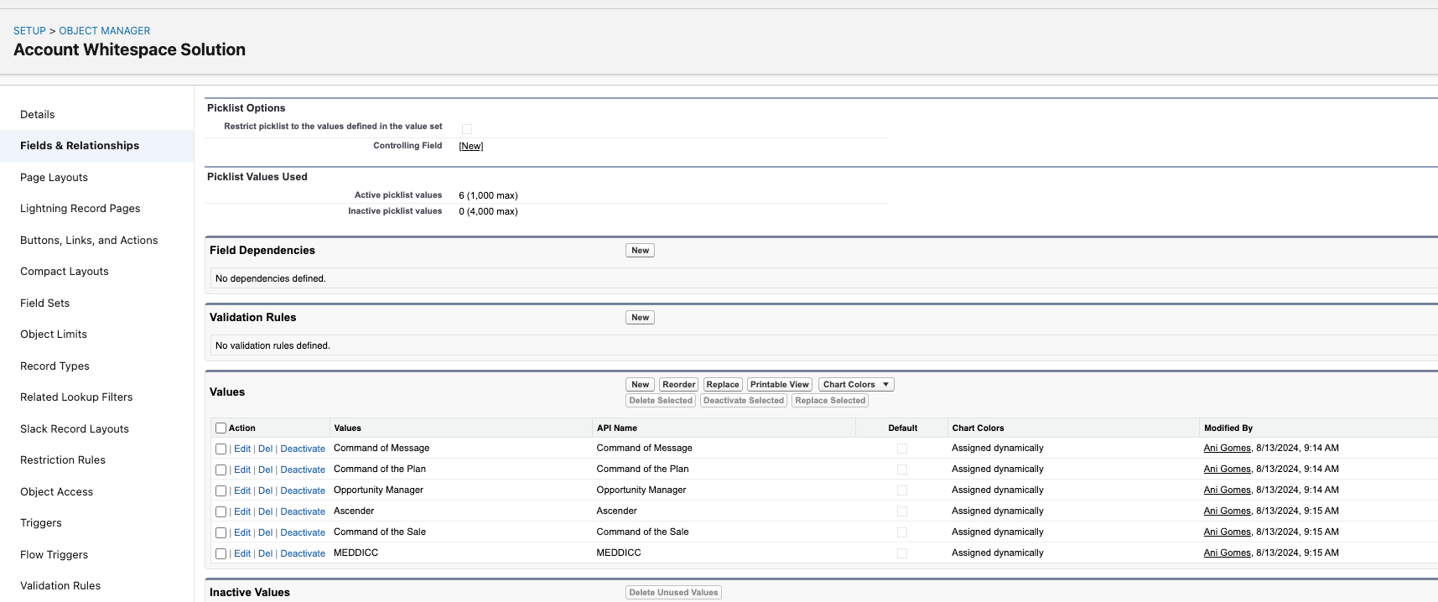This screenshot has height=602, width=1438.
Task: Add New Field Dependency
Action: (640, 251)
